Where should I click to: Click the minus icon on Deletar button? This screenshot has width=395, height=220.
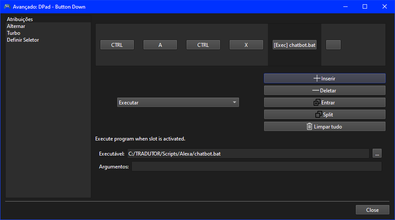pos(316,91)
